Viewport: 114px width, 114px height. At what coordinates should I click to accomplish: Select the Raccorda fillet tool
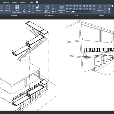coord(8,8)
